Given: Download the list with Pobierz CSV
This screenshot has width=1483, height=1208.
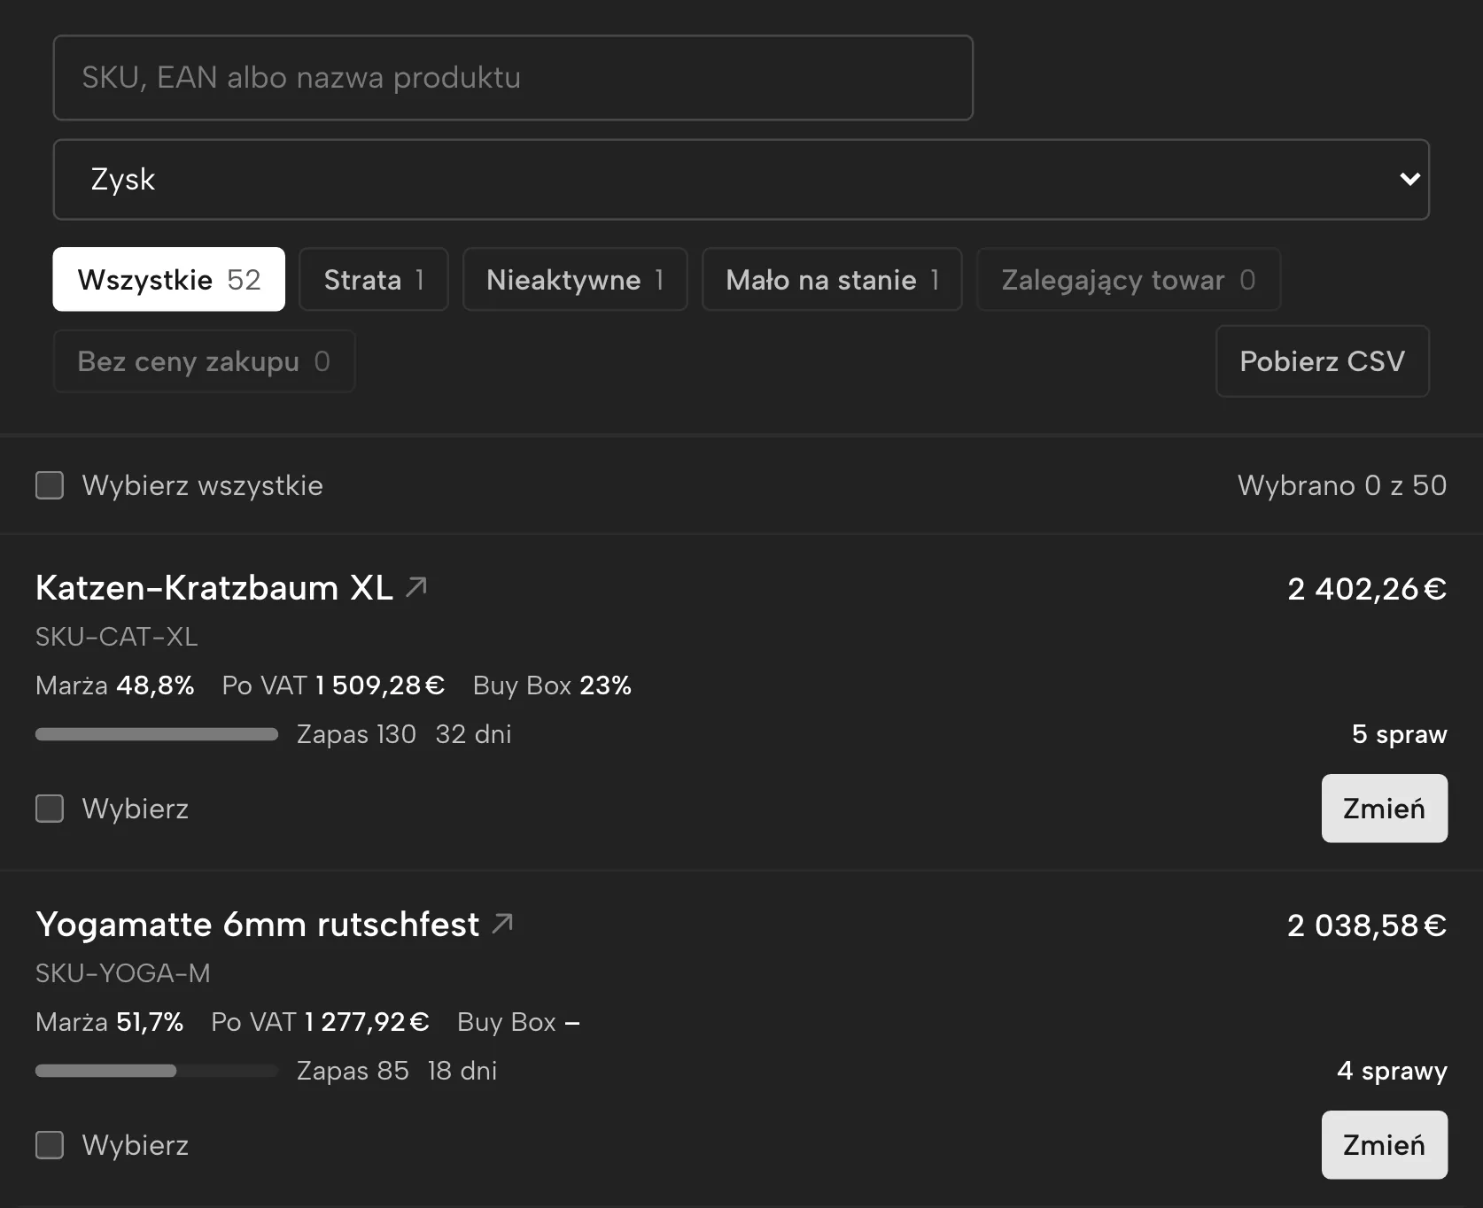Looking at the screenshot, I should [x=1323, y=361].
